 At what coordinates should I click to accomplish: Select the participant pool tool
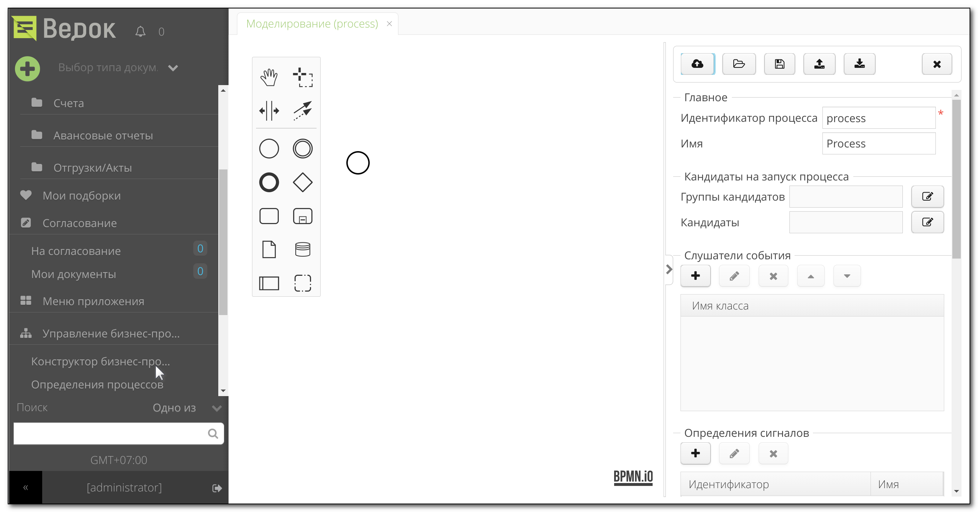pos(269,283)
